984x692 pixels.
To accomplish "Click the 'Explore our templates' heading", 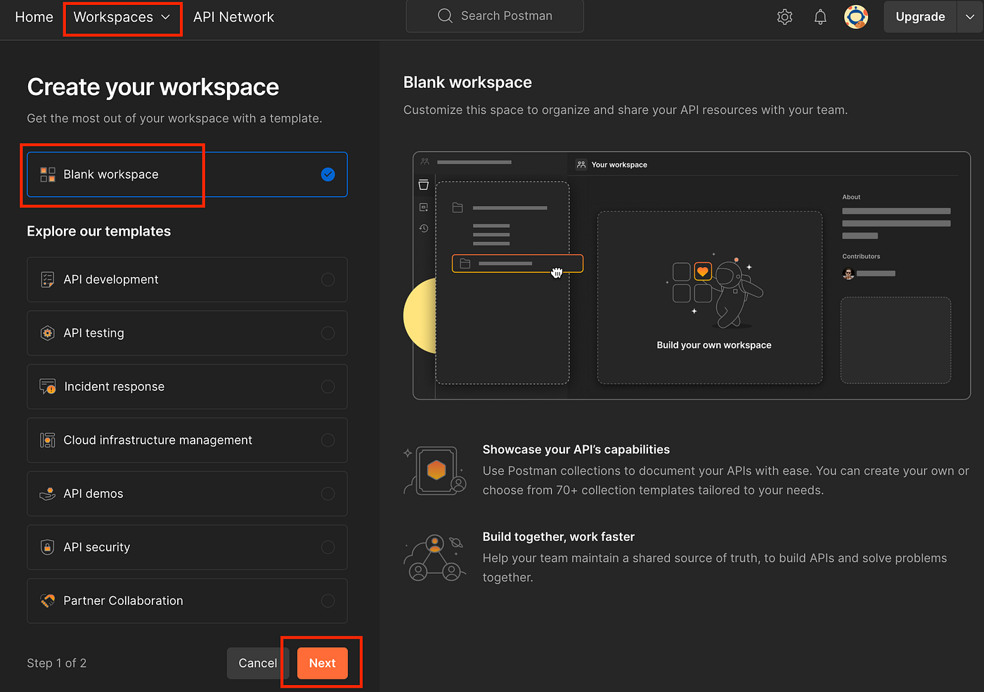I will coord(99,231).
